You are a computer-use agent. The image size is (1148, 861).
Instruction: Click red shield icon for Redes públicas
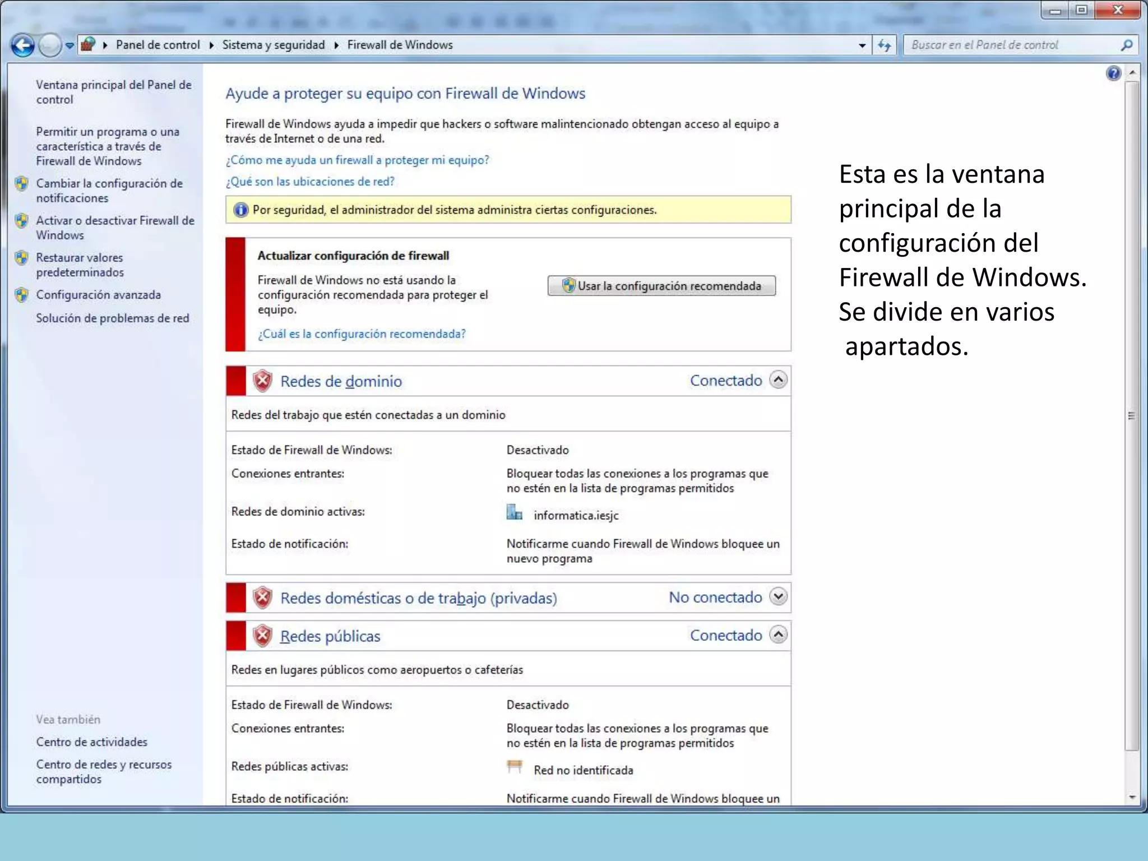(x=262, y=636)
